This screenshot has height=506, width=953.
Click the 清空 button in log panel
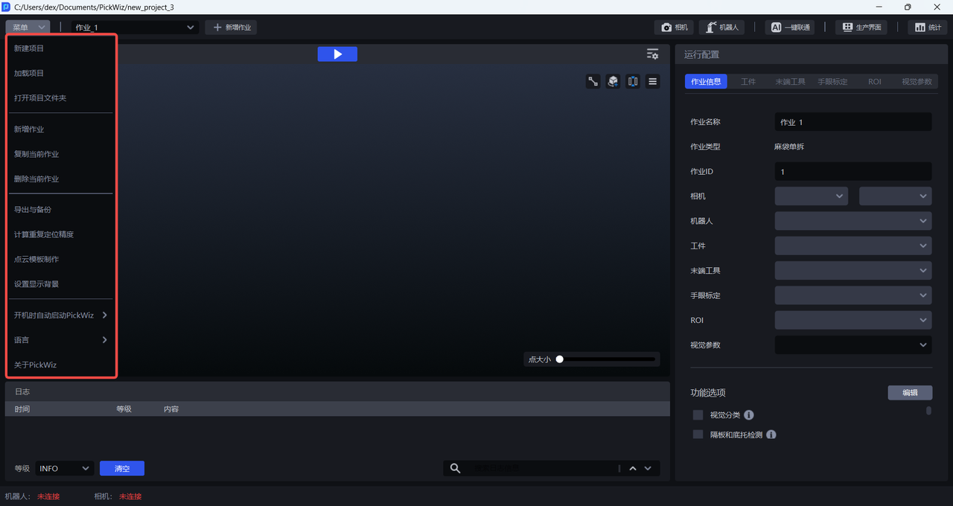point(122,469)
